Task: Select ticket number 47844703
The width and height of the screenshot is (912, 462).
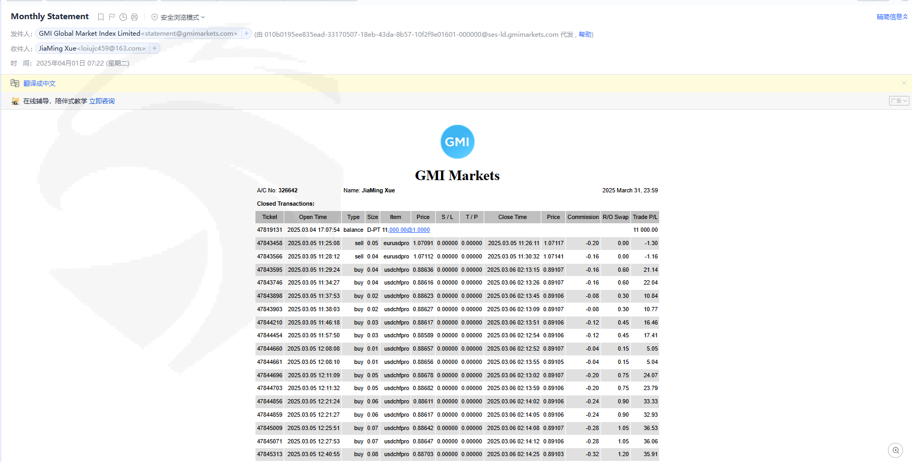Action: (x=270, y=388)
